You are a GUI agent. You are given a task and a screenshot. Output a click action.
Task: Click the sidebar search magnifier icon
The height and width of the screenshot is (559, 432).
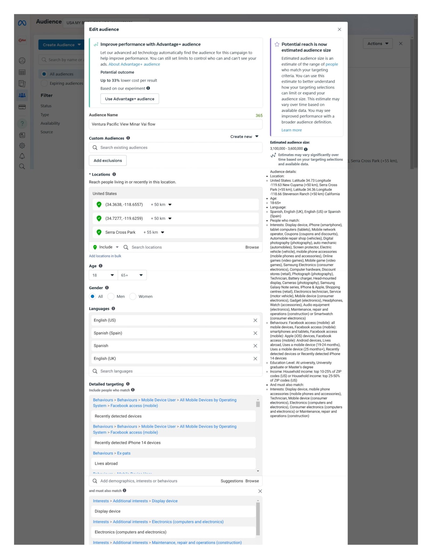pos(22,166)
